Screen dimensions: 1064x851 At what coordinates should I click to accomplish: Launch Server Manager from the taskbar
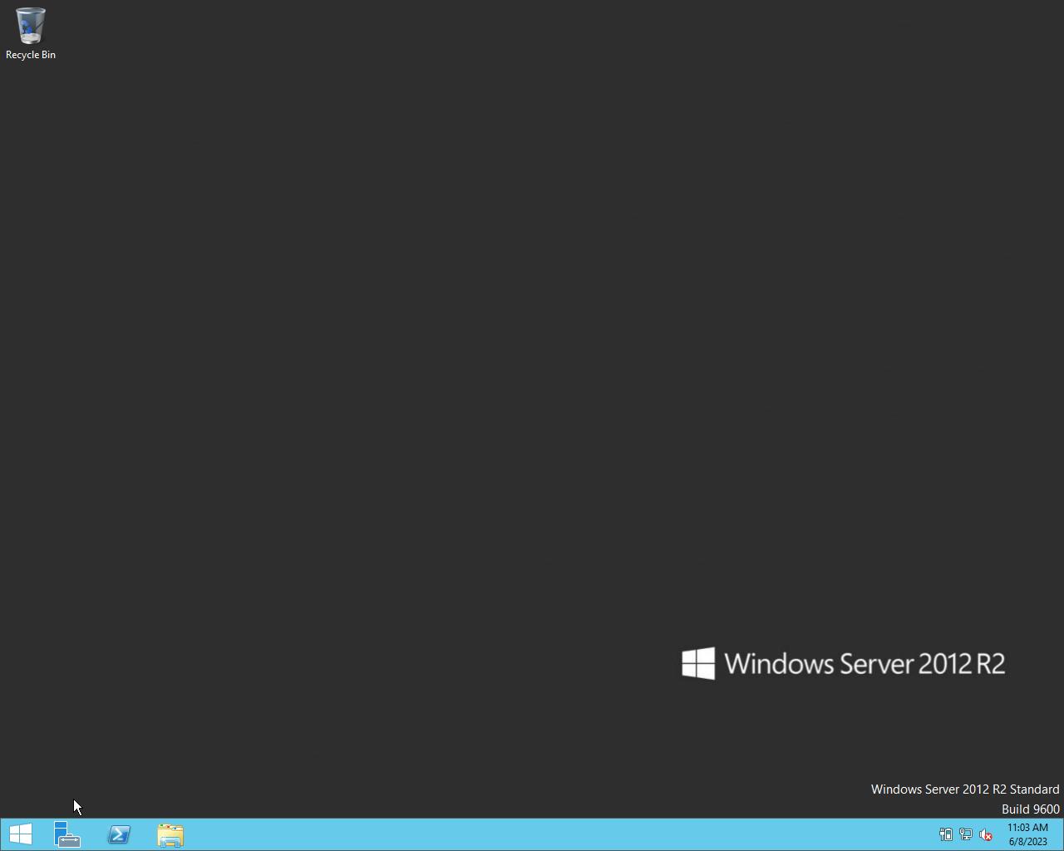(x=67, y=834)
